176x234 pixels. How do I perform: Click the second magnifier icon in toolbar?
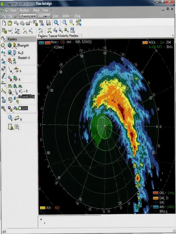(65, 23)
